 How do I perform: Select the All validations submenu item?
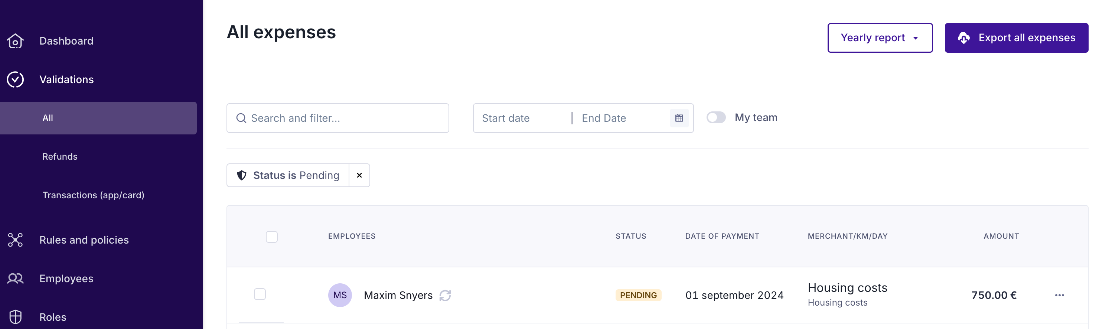pos(48,118)
